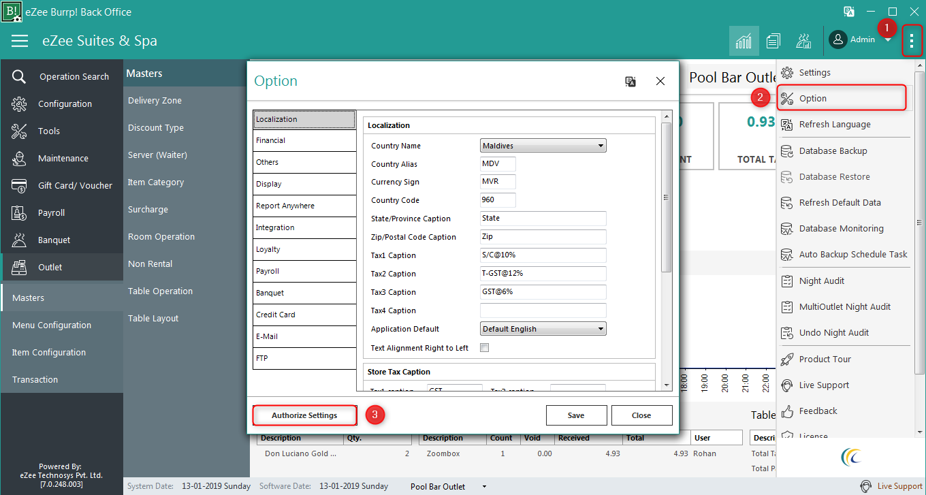Click the Operation Search magnifier icon
Image resolution: width=926 pixels, height=495 pixels.
coord(19,76)
